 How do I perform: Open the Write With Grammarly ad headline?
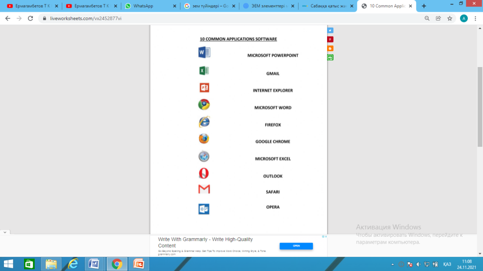click(x=205, y=243)
